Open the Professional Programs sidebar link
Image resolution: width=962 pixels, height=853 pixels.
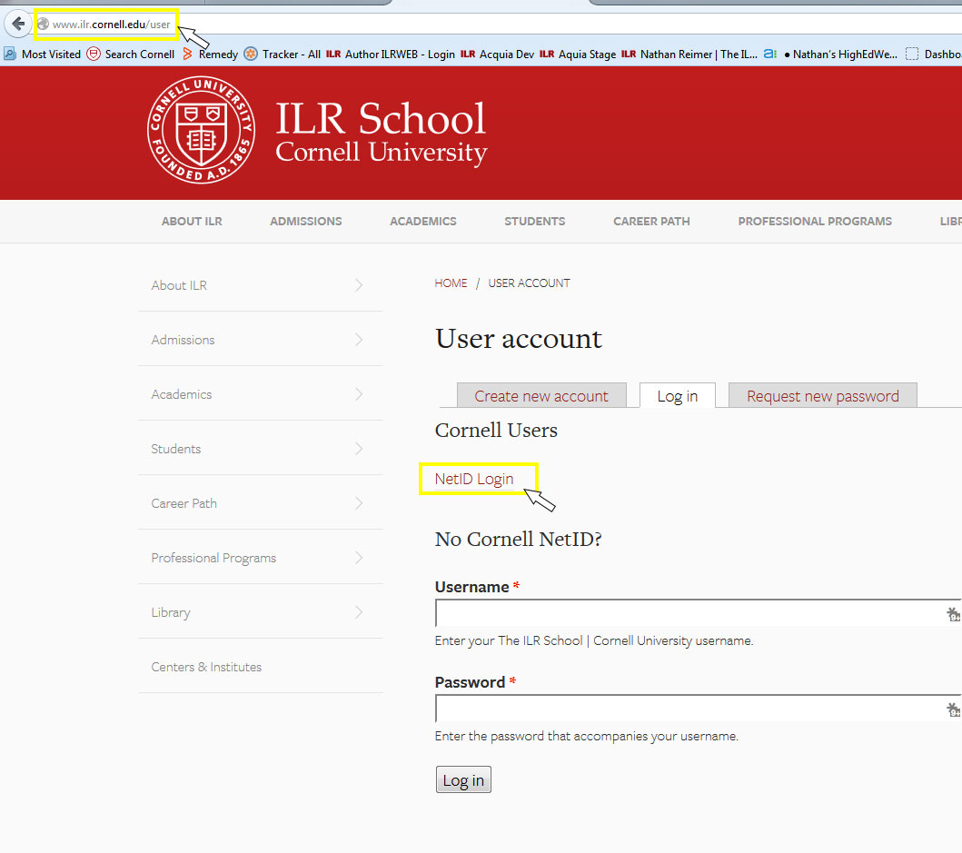point(213,558)
